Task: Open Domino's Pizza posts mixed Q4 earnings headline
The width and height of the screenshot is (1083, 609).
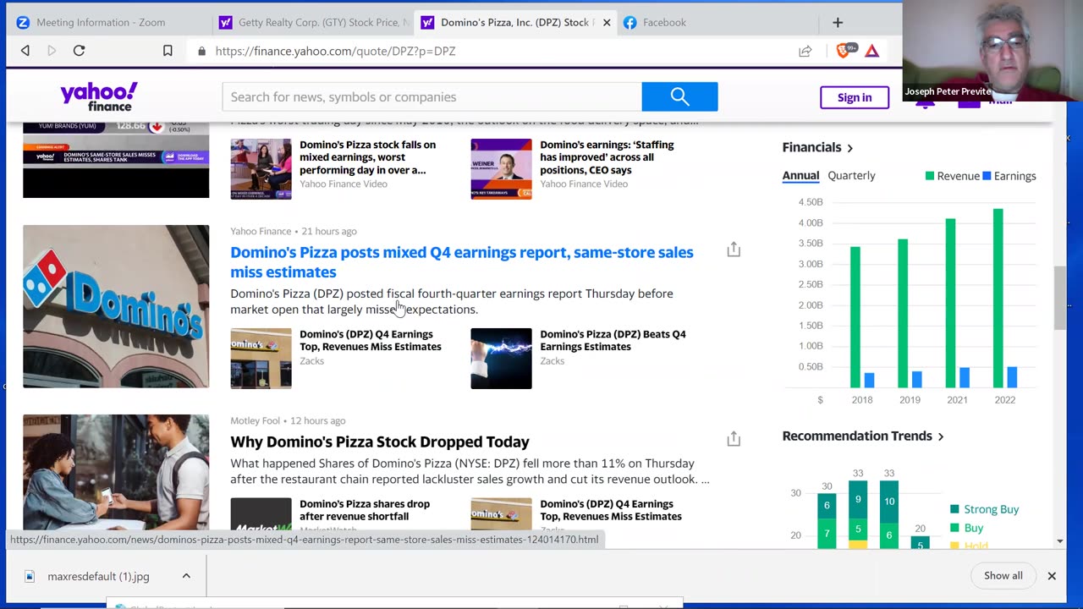Action: pyautogui.click(x=462, y=261)
